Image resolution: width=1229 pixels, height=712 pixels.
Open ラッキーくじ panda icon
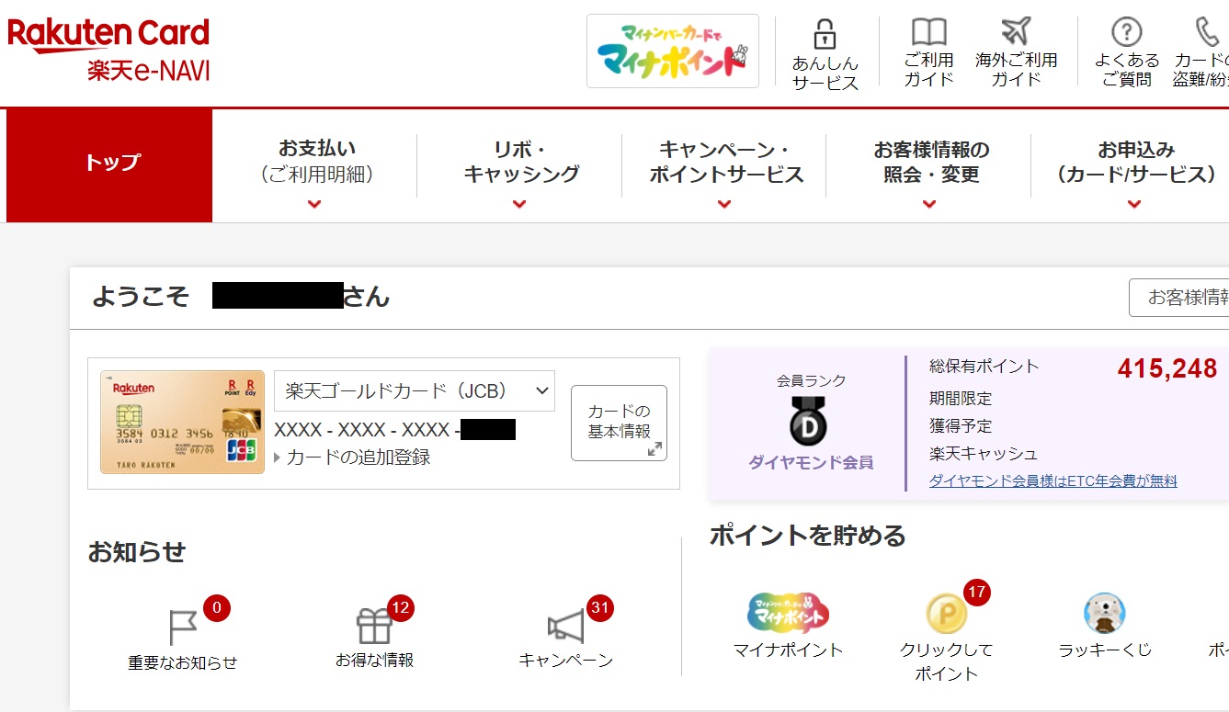tap(1105, 614)
